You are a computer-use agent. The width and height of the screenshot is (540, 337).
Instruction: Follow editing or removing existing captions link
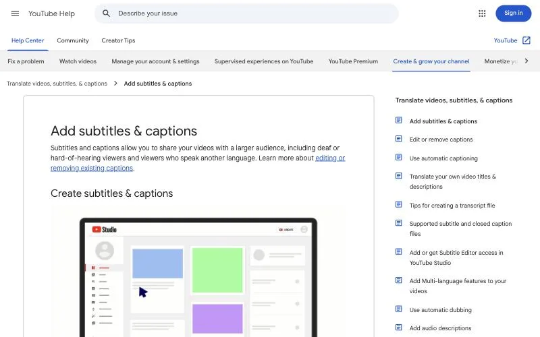point(330,158)
